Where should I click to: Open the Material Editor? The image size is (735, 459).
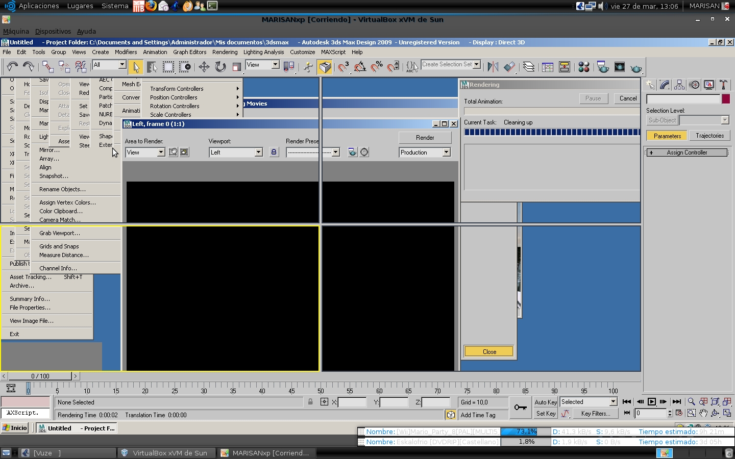584,67
